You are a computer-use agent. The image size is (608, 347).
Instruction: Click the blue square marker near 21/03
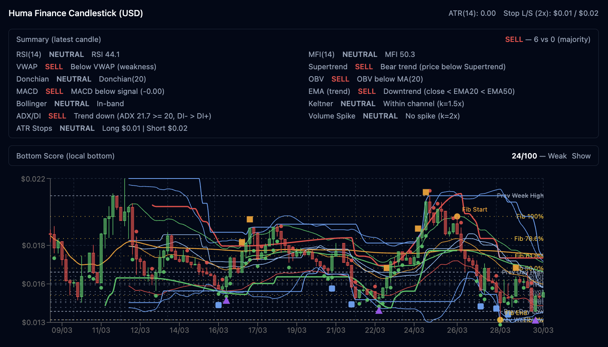[332, 288]
